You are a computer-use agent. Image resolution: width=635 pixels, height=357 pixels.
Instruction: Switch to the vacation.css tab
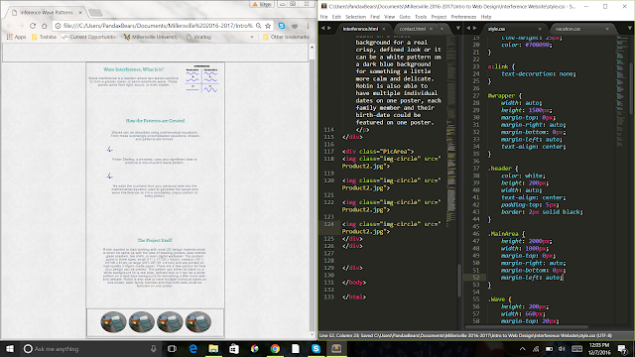click(x=568, y=29)
